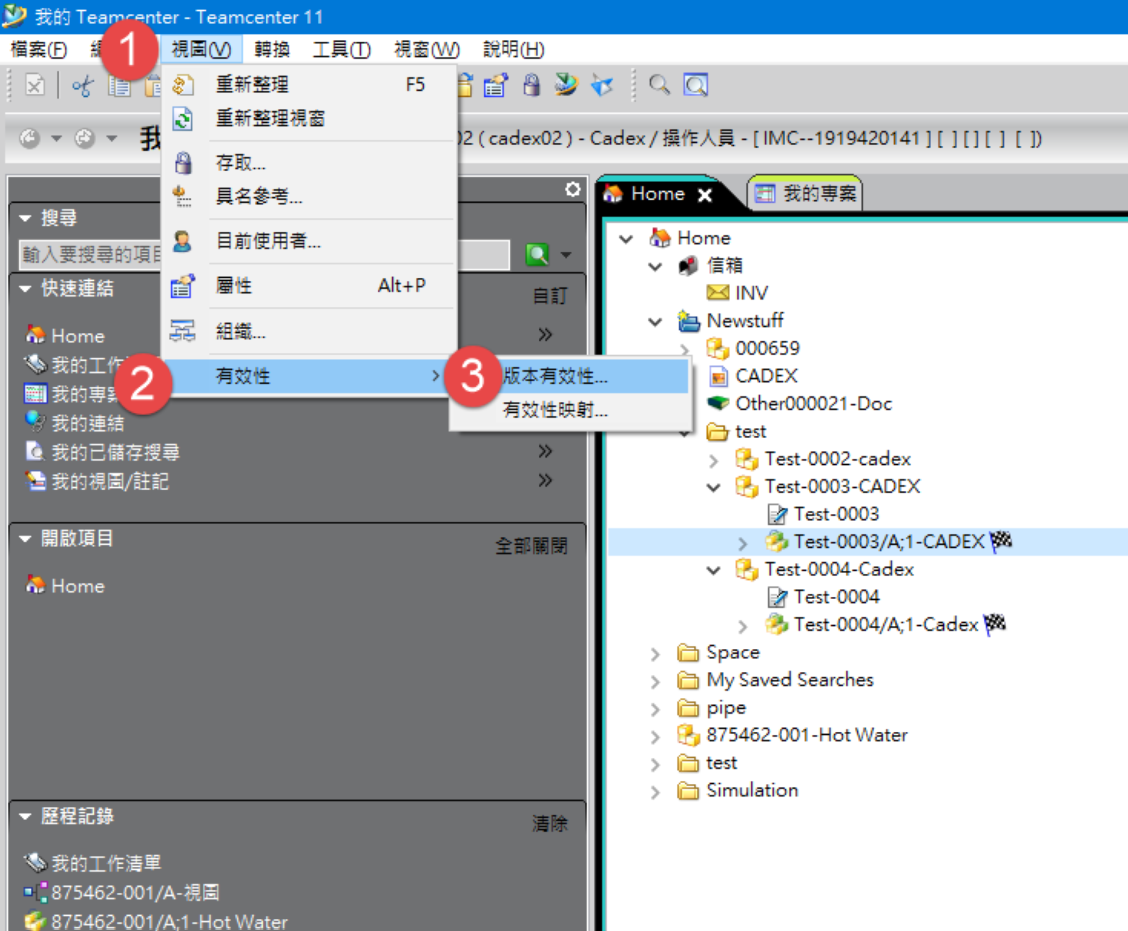Close the Home tab
This screenshot has width=1128, height=931.
coord(705,195)
